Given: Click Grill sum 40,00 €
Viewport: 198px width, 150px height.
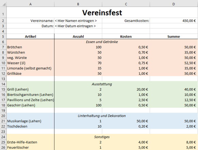Looking at the screenshot, I should point(174,89).
